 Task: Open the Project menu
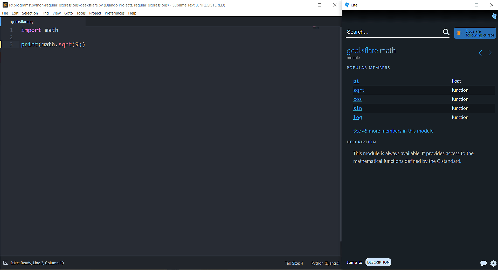click(x=95, y=13)
